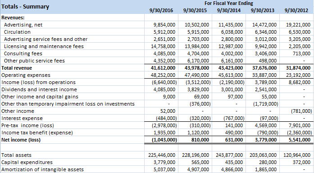Select pre-tax loss value (2,978,000)
This screenshot has width=314, height=173.
coord(164,125)
